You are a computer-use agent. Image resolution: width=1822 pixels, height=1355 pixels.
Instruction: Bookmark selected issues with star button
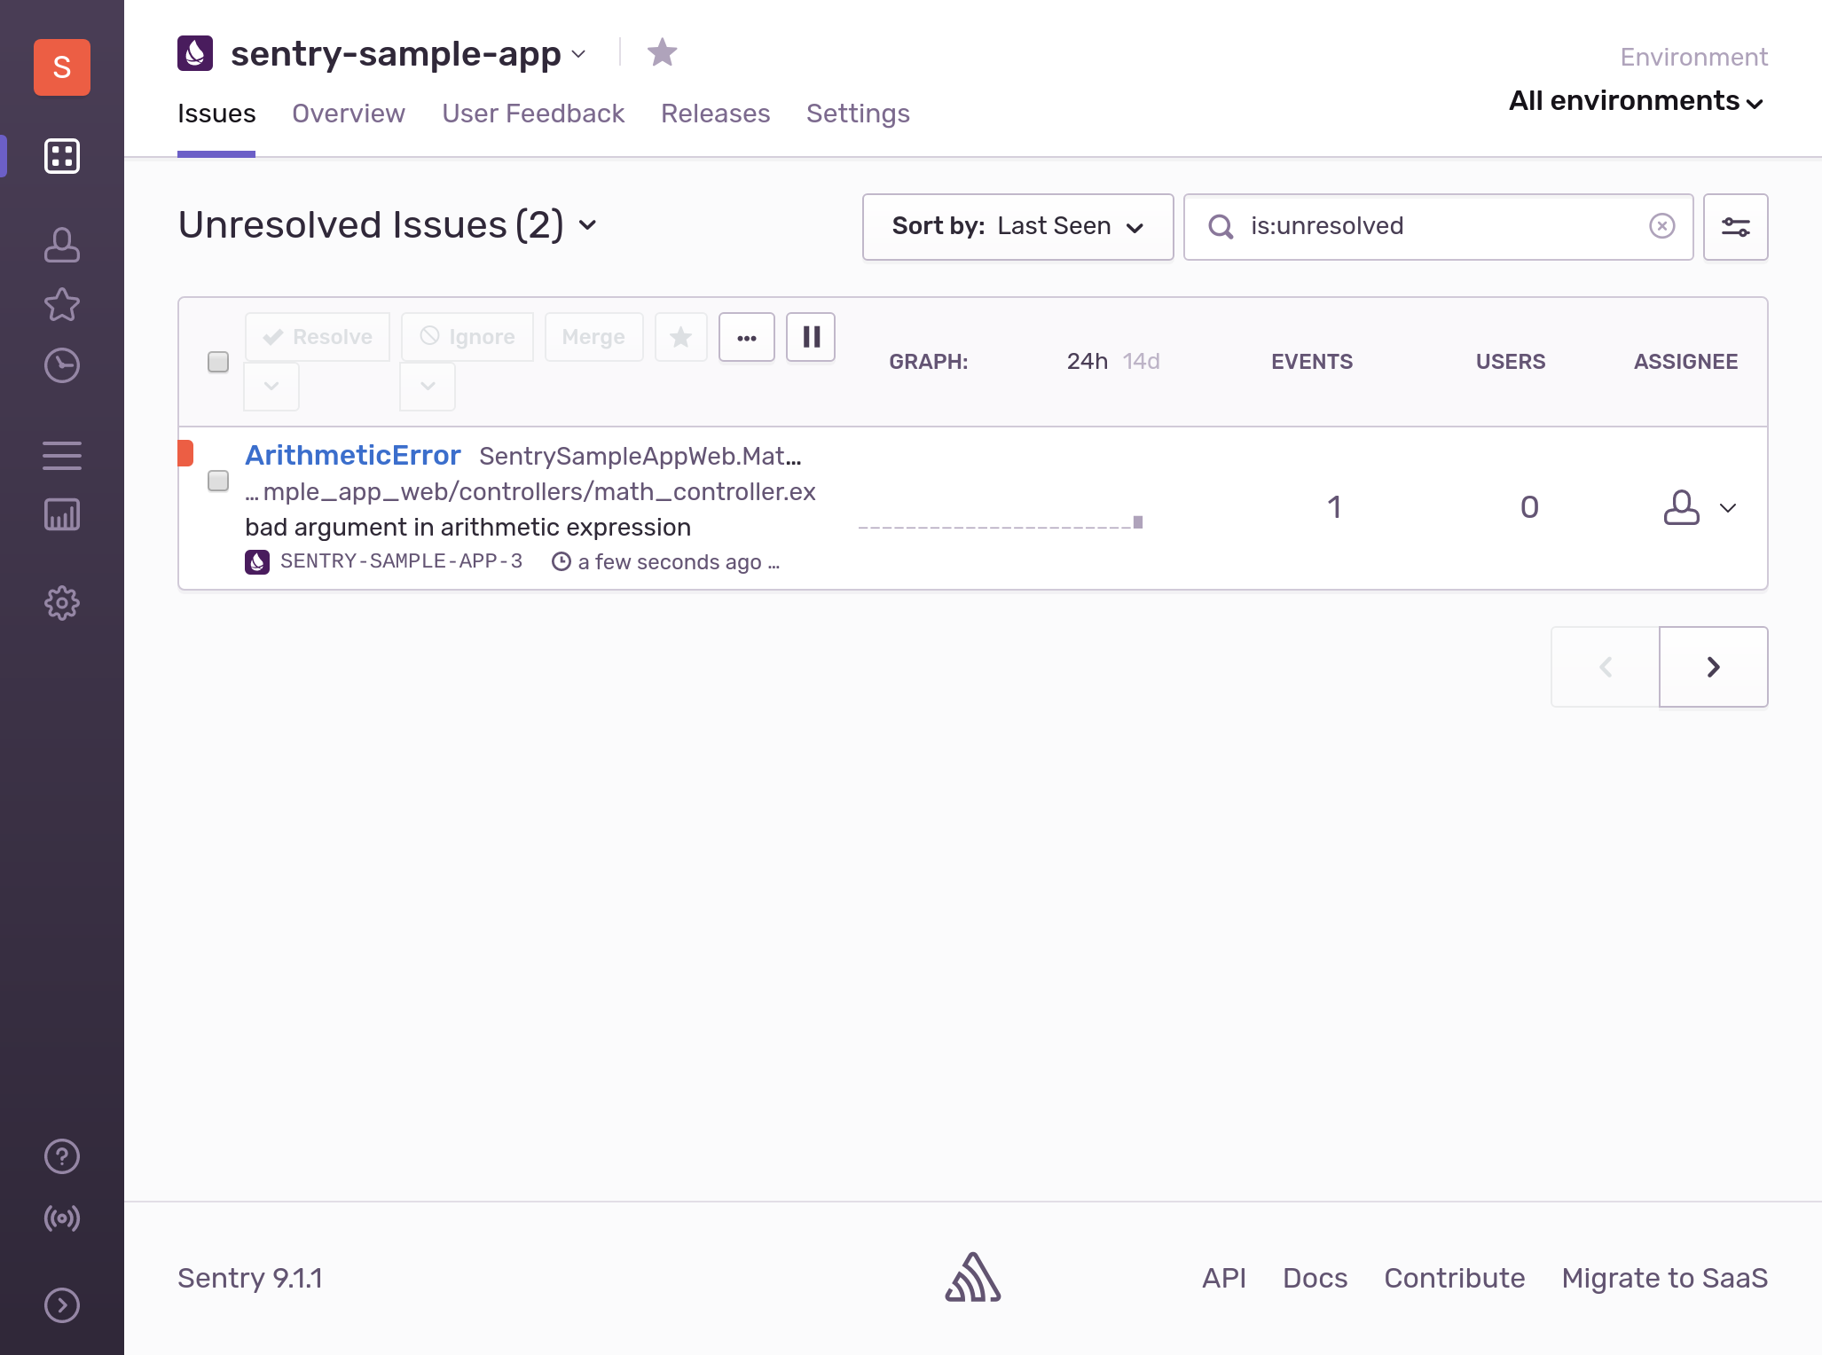(x=680, y=337)
